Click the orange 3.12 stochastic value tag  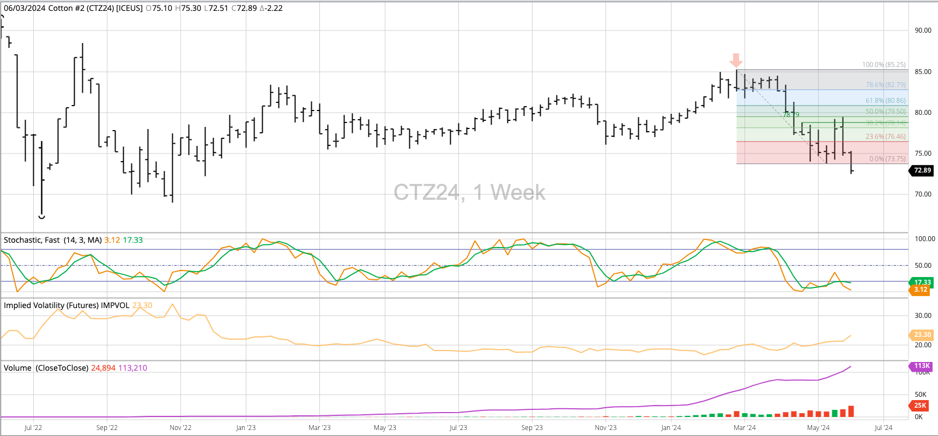pos(921,290)
